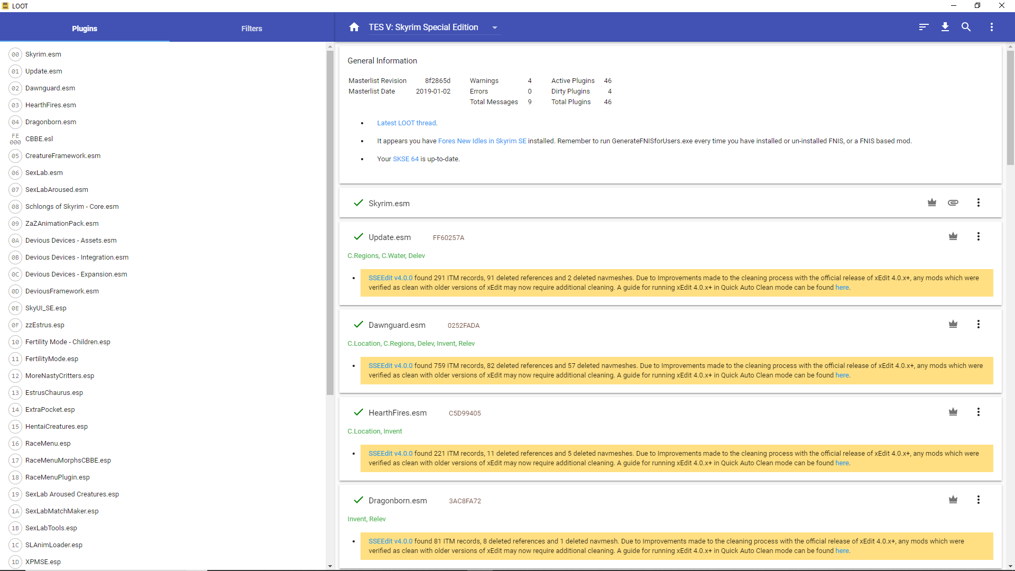Open the Dawnguard.esm card three-dot menu
The image size is (1015, 571).
click(979, 324)
